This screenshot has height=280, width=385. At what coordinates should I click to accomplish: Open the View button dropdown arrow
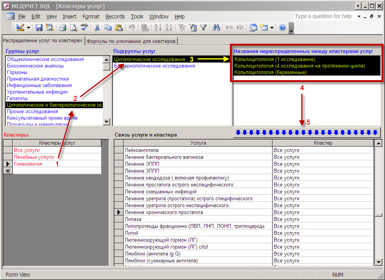coord(28,28)
